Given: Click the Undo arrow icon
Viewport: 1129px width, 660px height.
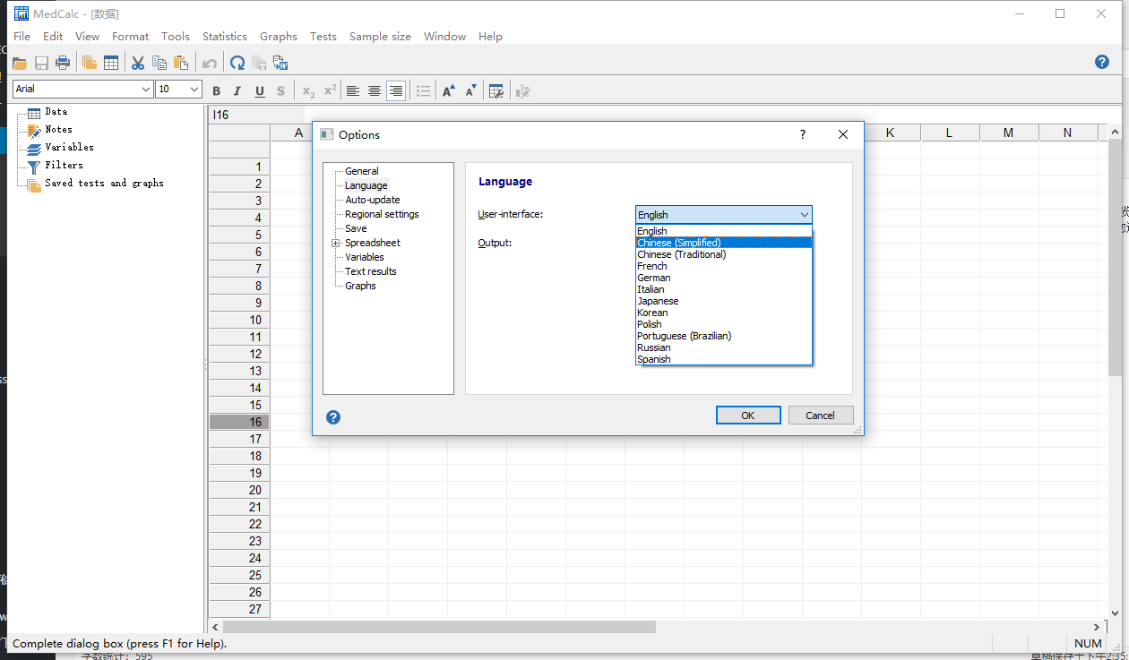Looking at the screenshot, I should point(209,63).
